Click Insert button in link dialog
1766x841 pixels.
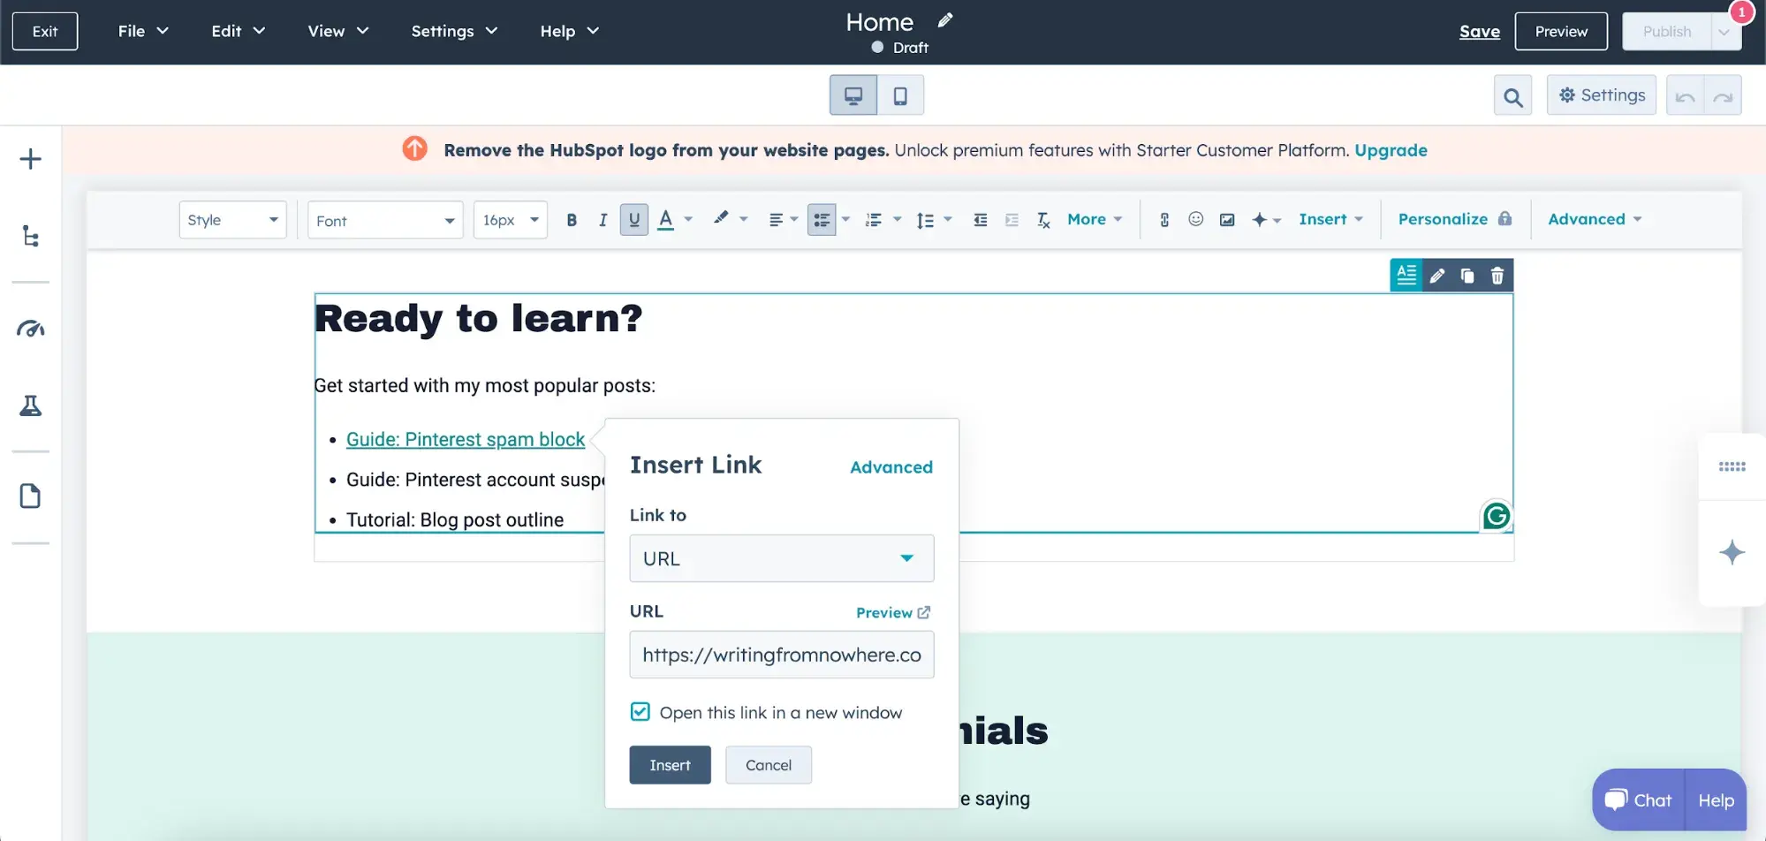point(671,765)
